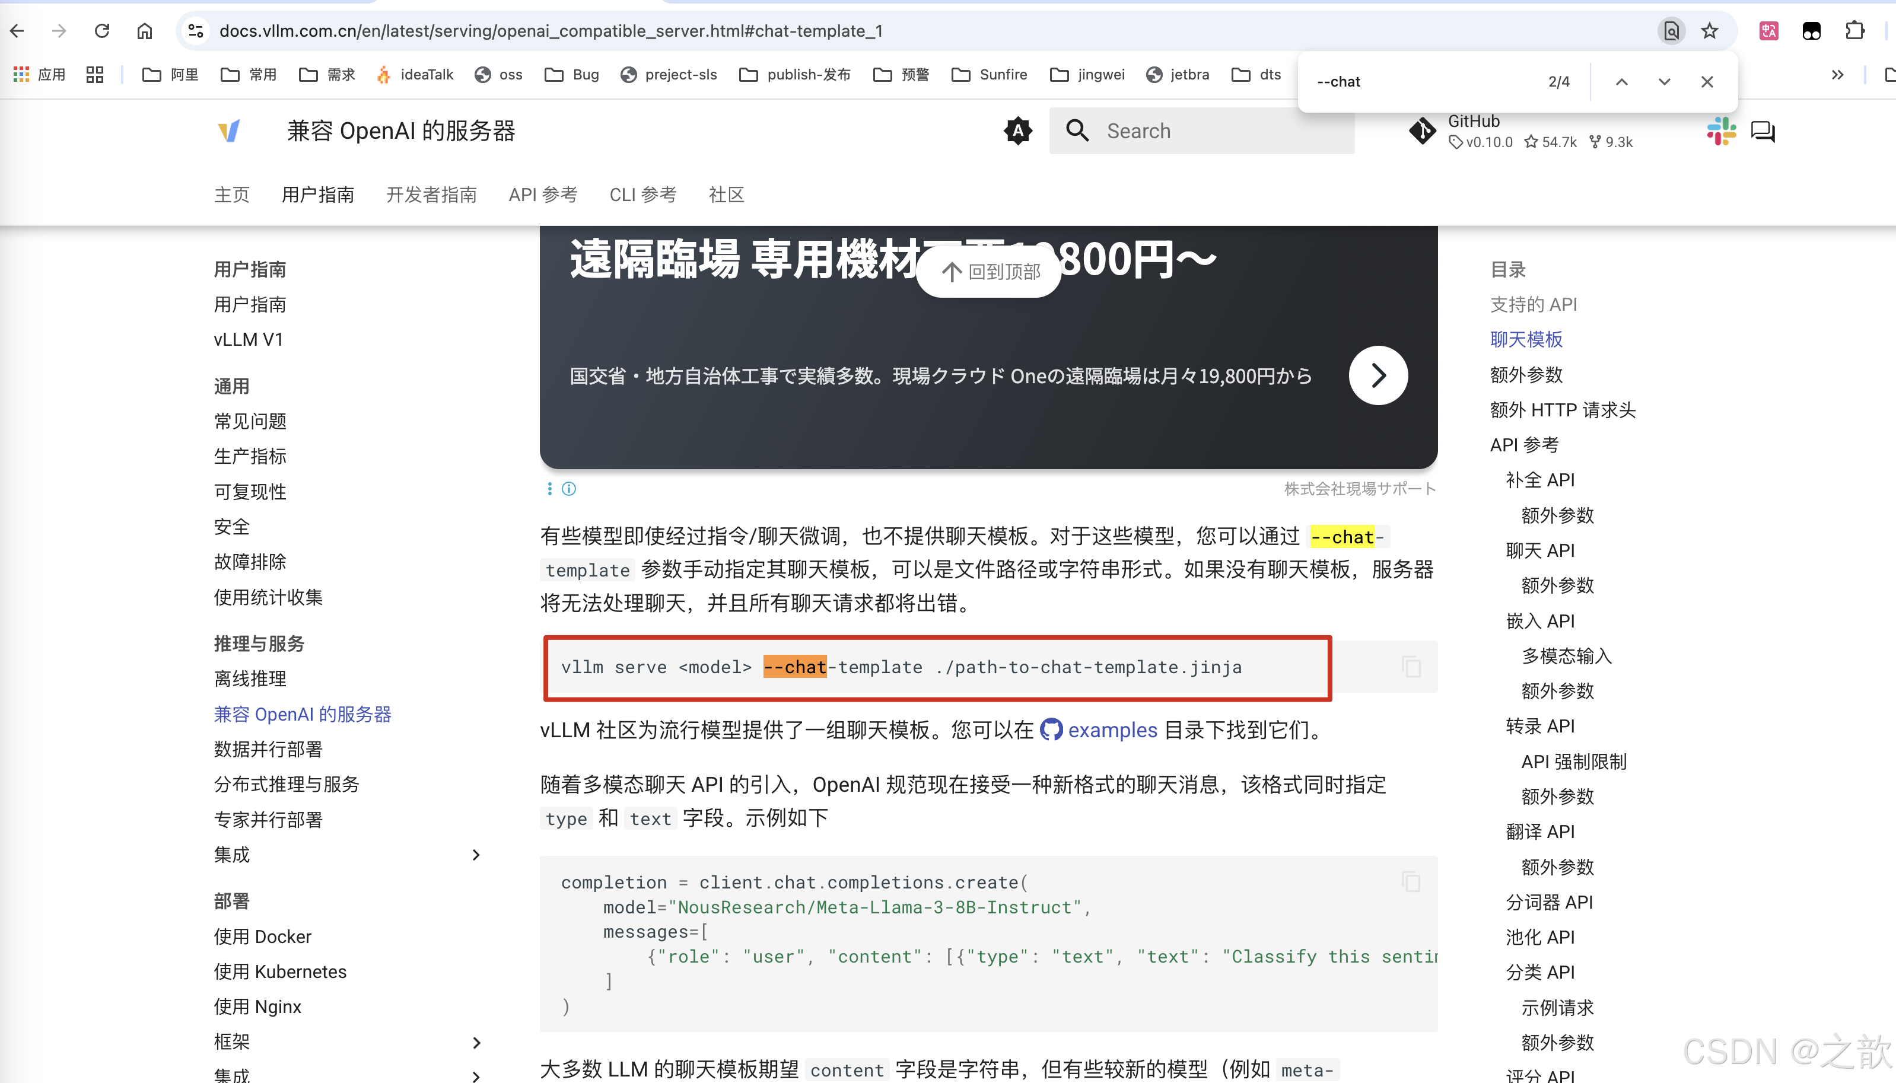Click the ad banner next arrow button
The height and width of the screenshot is (1083, 1896).
pos(1378,375)
